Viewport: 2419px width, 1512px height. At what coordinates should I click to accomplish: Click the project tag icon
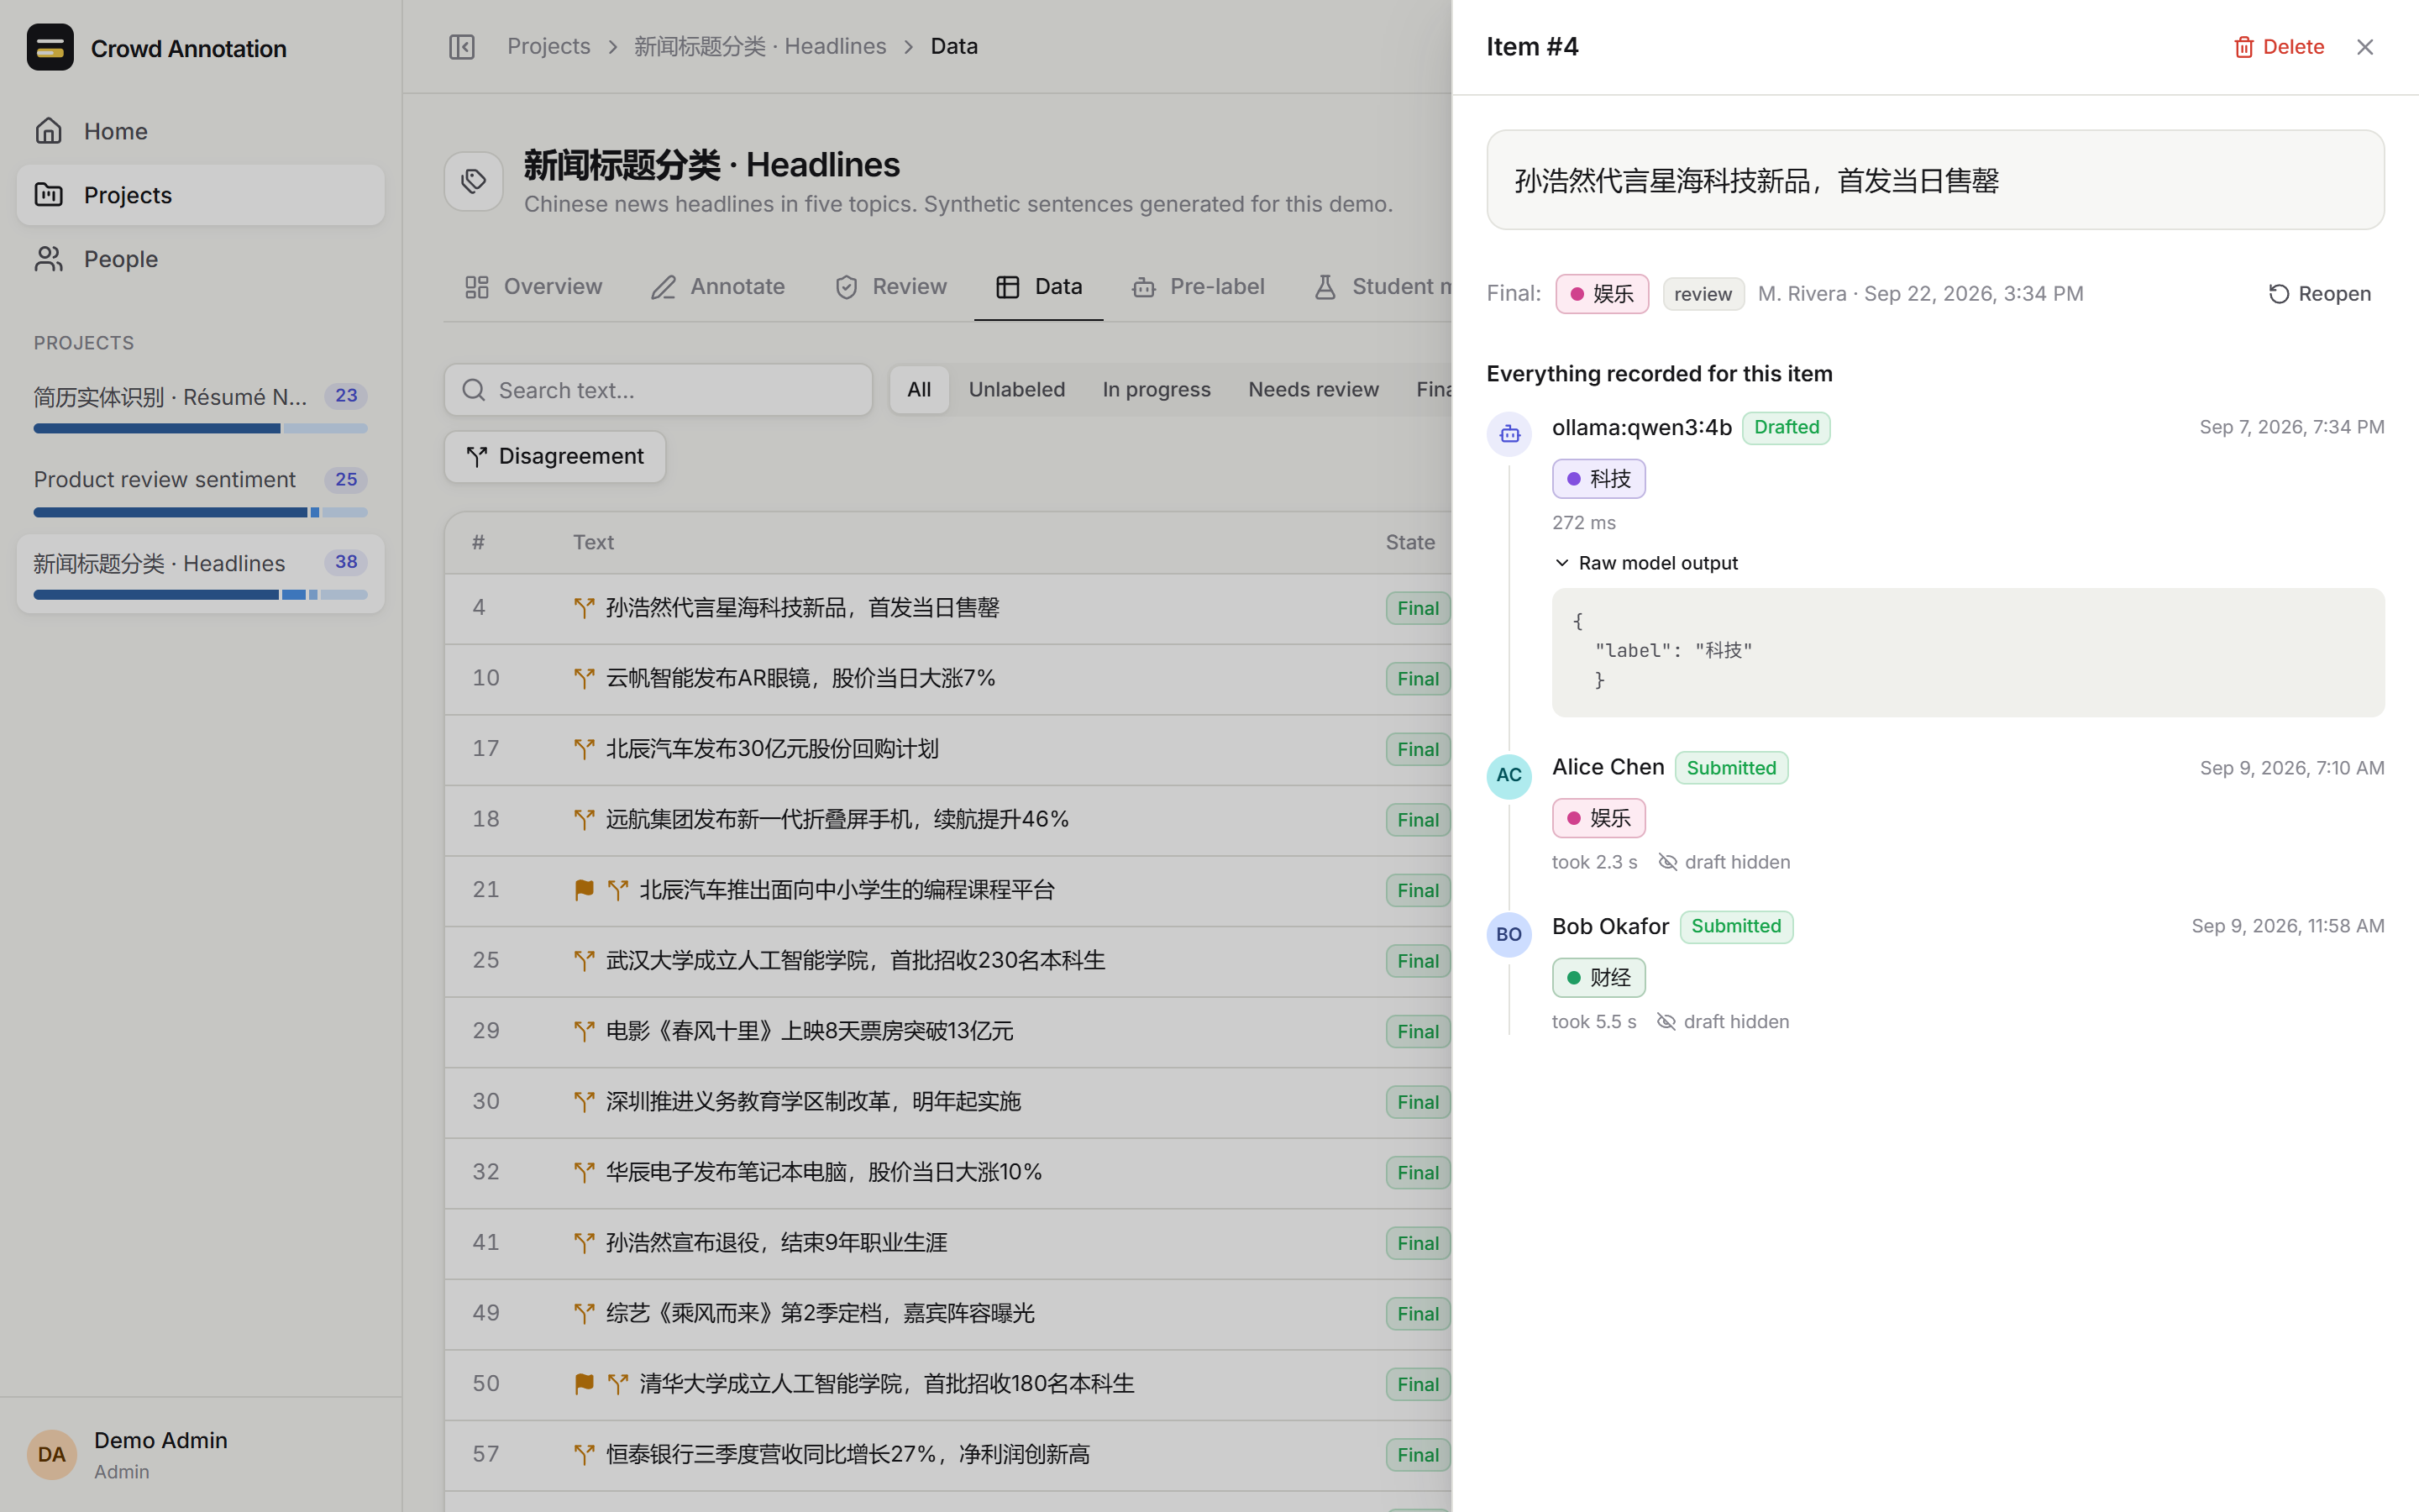(474, 181)
